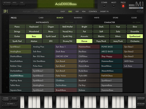
Task: Open the INFO button
Action: (x=14, y=5)
